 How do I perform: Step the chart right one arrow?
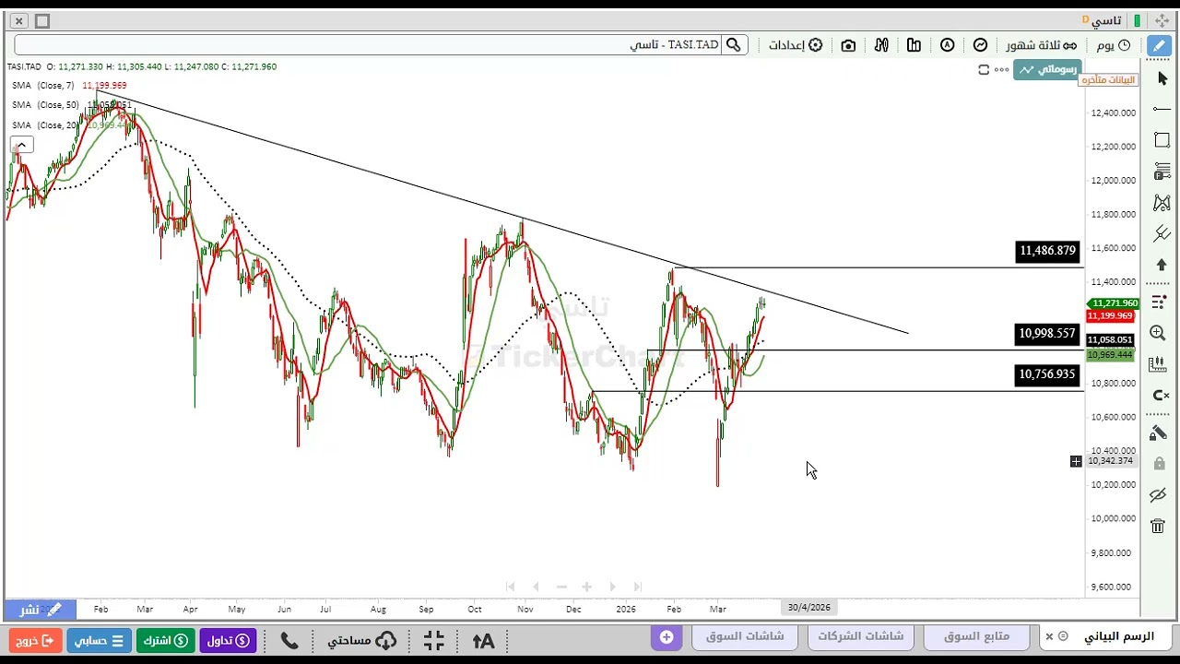[x=612, y=587]
